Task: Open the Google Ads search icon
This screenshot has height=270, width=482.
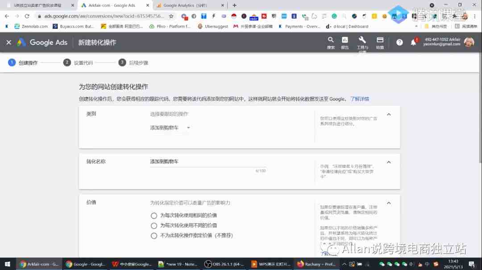Action: [330, 40]
